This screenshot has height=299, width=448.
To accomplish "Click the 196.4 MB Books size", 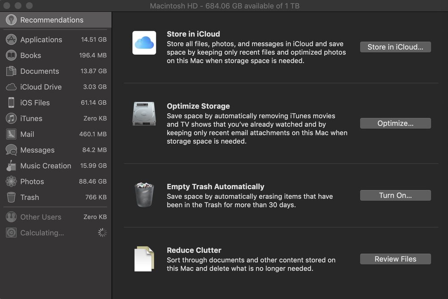I will (x=93, y=55).
